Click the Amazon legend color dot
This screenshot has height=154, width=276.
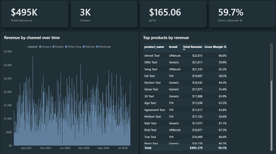tap(40, 47)
